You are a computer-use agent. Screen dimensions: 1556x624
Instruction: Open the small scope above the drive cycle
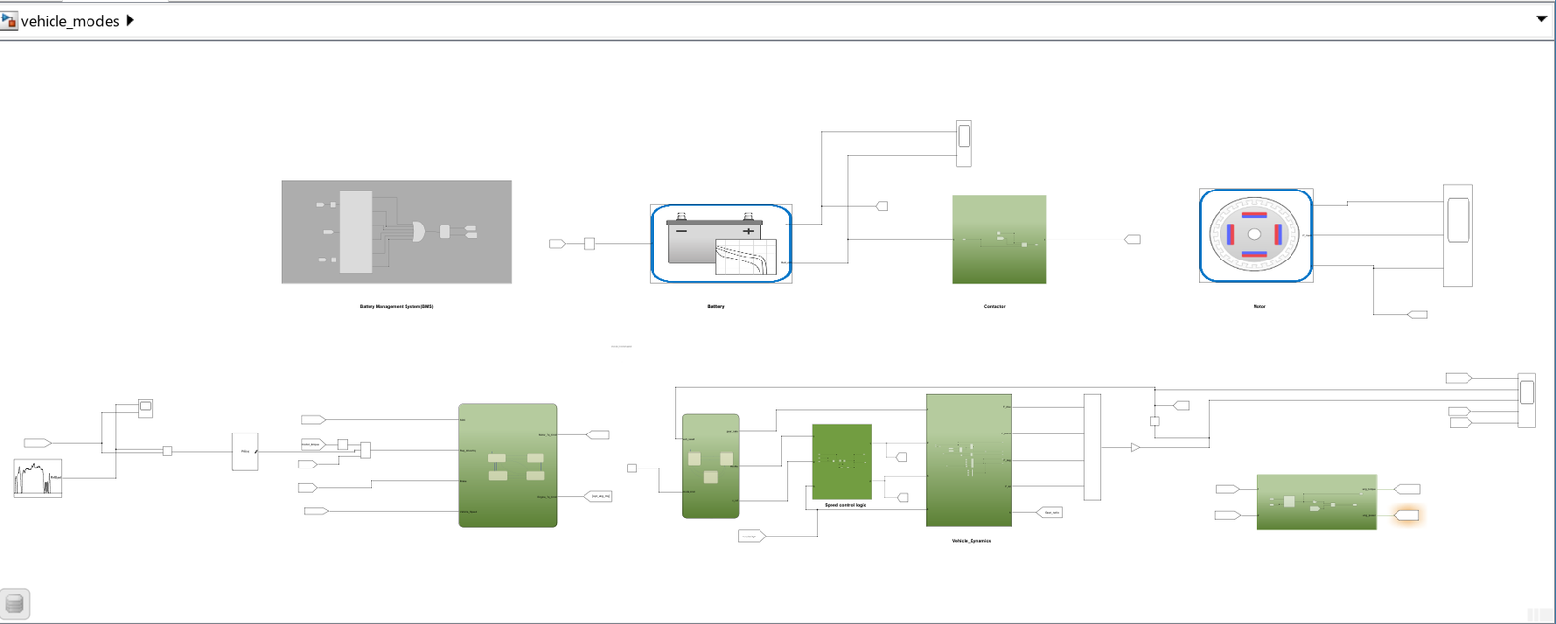(x=145, y=407)
